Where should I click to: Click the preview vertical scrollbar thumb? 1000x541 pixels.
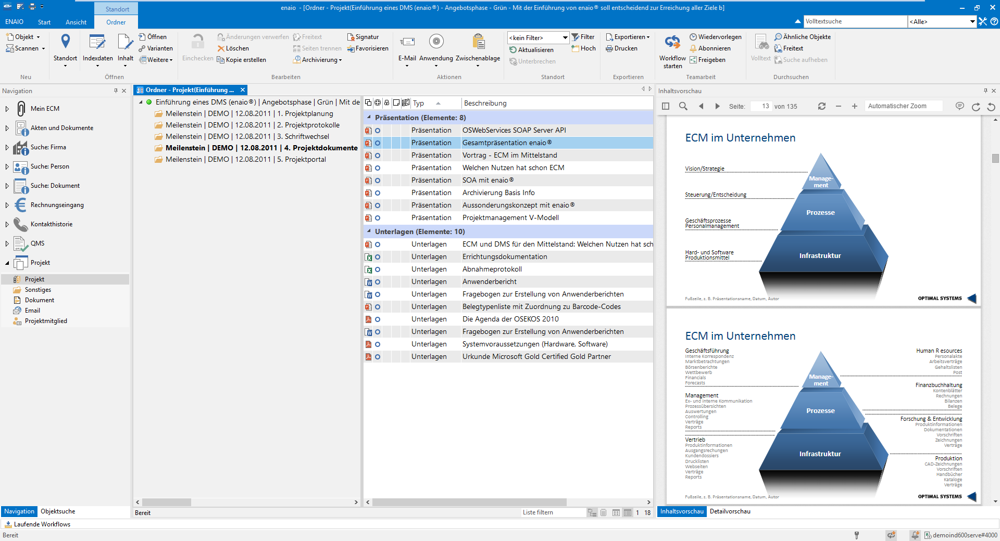click(995, 158)
